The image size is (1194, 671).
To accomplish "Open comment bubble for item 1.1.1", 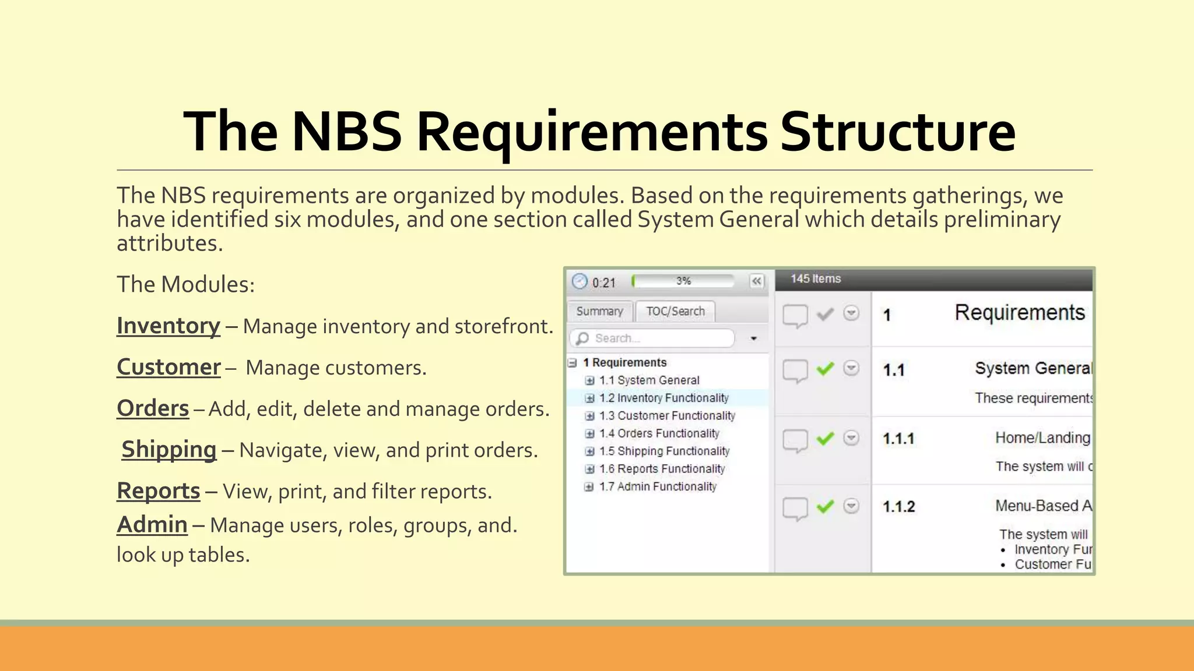I will click(x=795, y=440).
